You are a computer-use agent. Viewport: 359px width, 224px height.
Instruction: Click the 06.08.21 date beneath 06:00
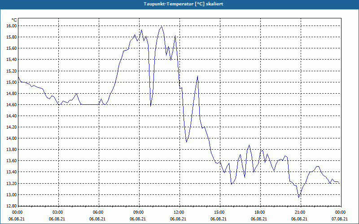click(x=97, y=219)
